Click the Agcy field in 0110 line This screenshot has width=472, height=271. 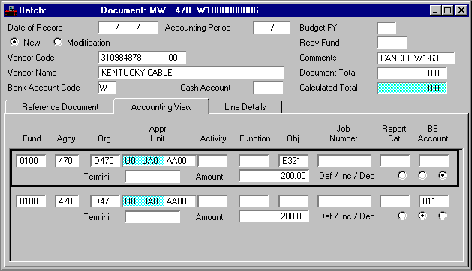pos(67,201)
